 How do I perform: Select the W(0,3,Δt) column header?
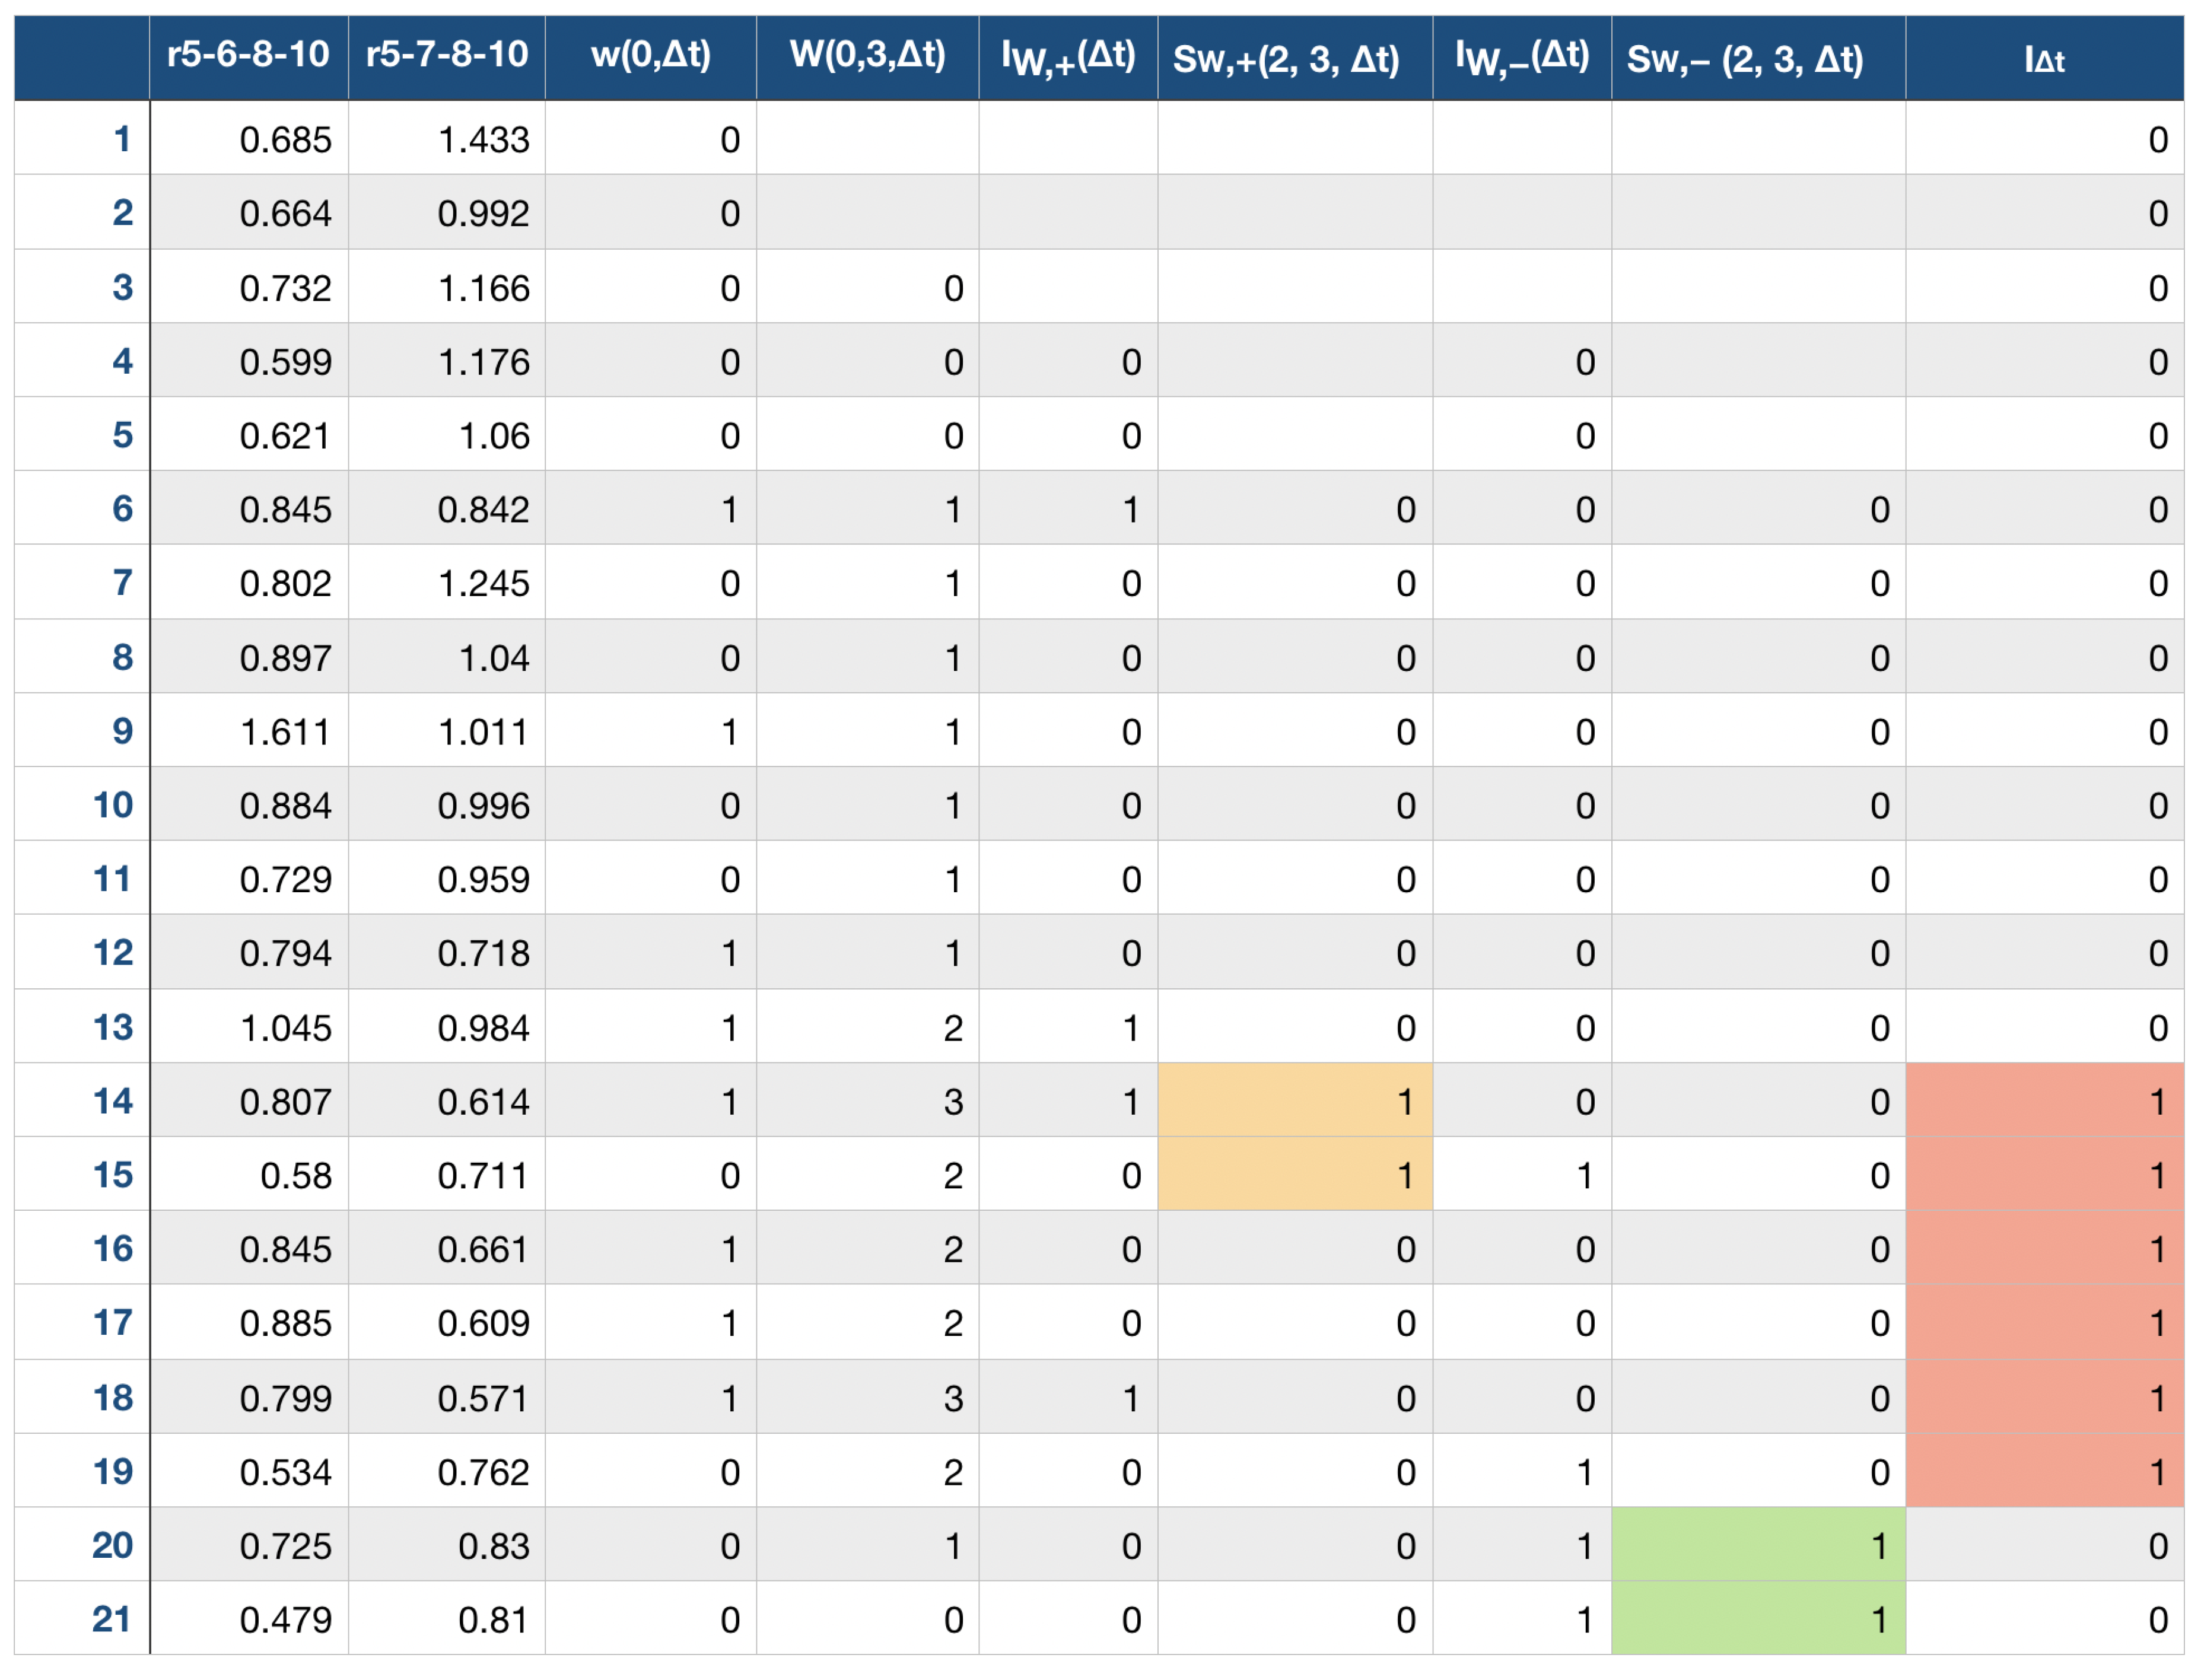(867, 55)
